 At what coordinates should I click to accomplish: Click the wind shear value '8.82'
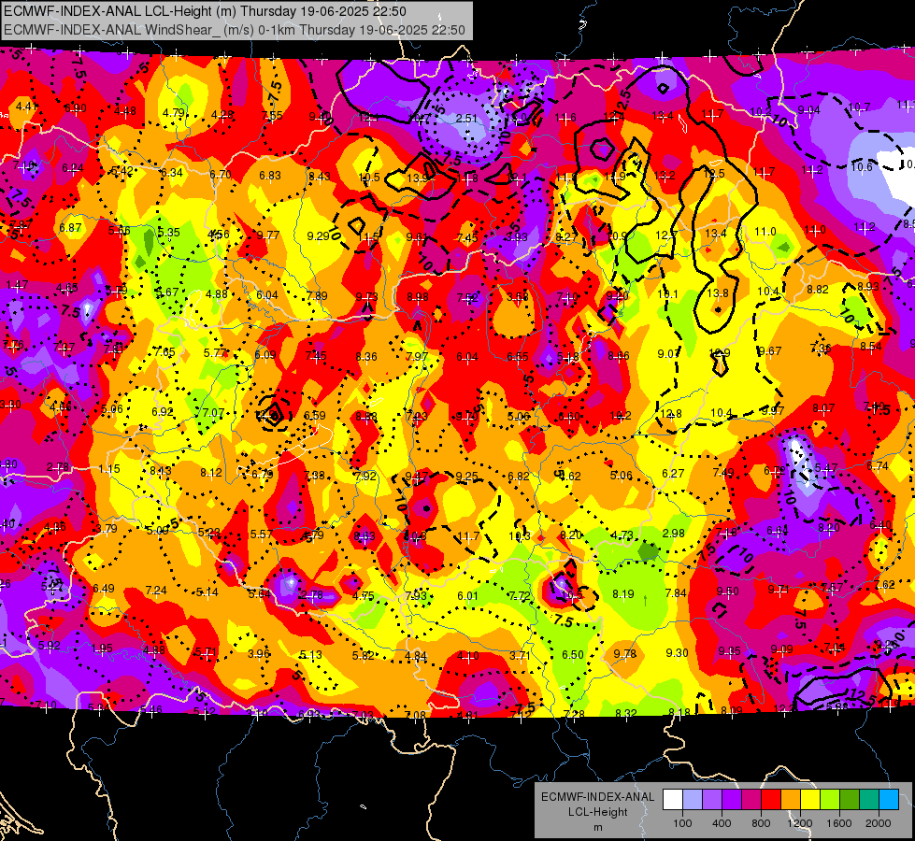(x=818, y=289)
